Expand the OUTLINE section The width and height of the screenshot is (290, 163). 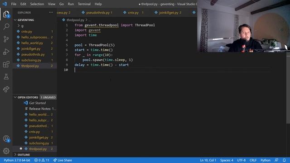[24, 155]
